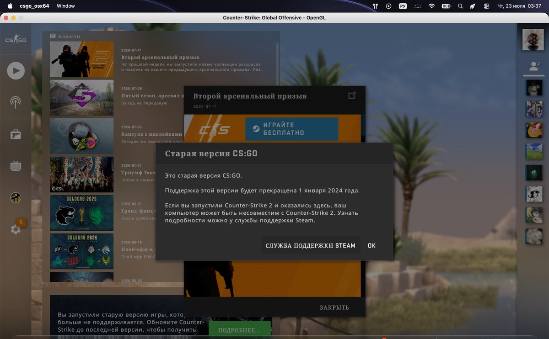Open the csgo_osx64 application menu

point(34,6)
